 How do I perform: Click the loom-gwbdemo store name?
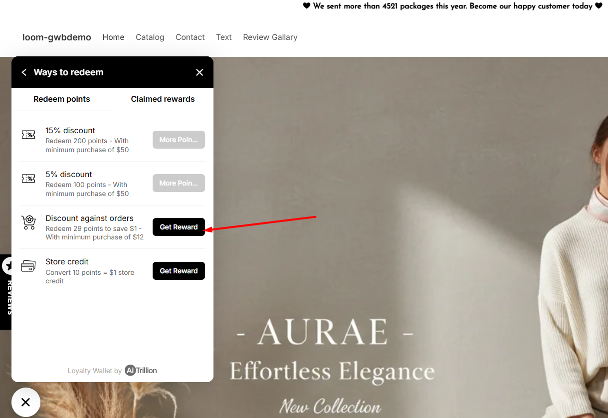(57, 37)
